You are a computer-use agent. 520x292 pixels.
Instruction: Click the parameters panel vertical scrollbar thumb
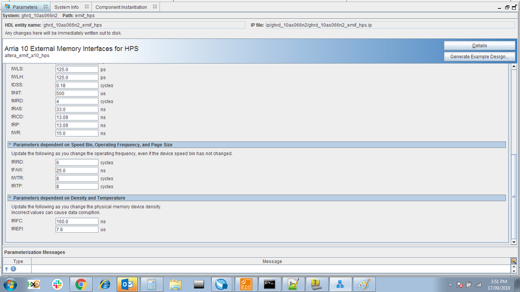(x=514, y=196)
